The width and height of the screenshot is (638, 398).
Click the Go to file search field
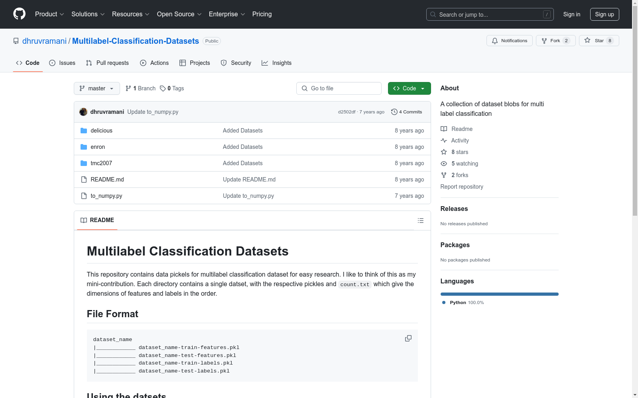pyautogui.click(x=339, y=88)
